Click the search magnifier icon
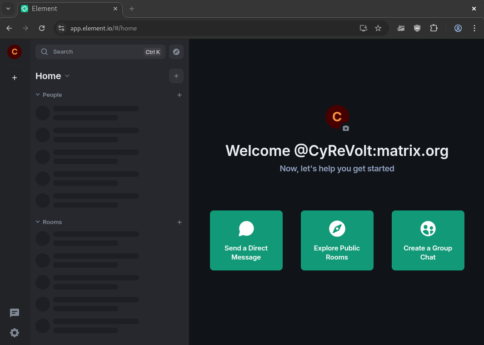Image resolution: width=484 pixels, height=345 pixels. [45, 51]
